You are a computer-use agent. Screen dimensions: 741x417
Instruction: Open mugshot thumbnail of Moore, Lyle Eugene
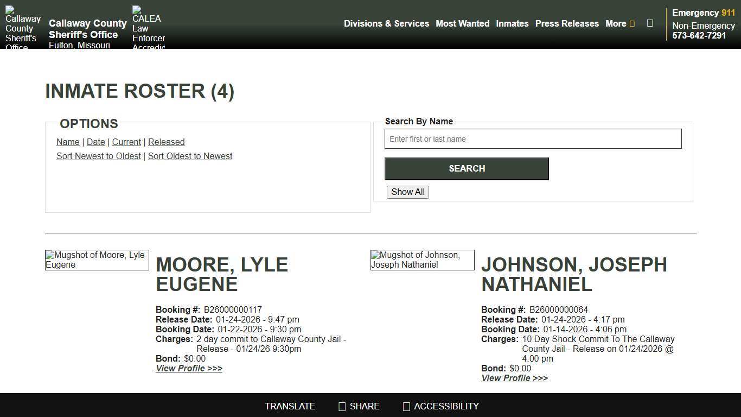pyautogui.click(x=97, y=260)
